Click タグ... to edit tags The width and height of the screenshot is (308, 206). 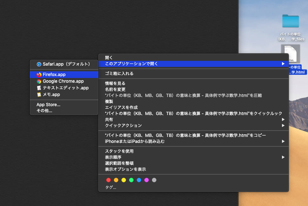[111, 188]
